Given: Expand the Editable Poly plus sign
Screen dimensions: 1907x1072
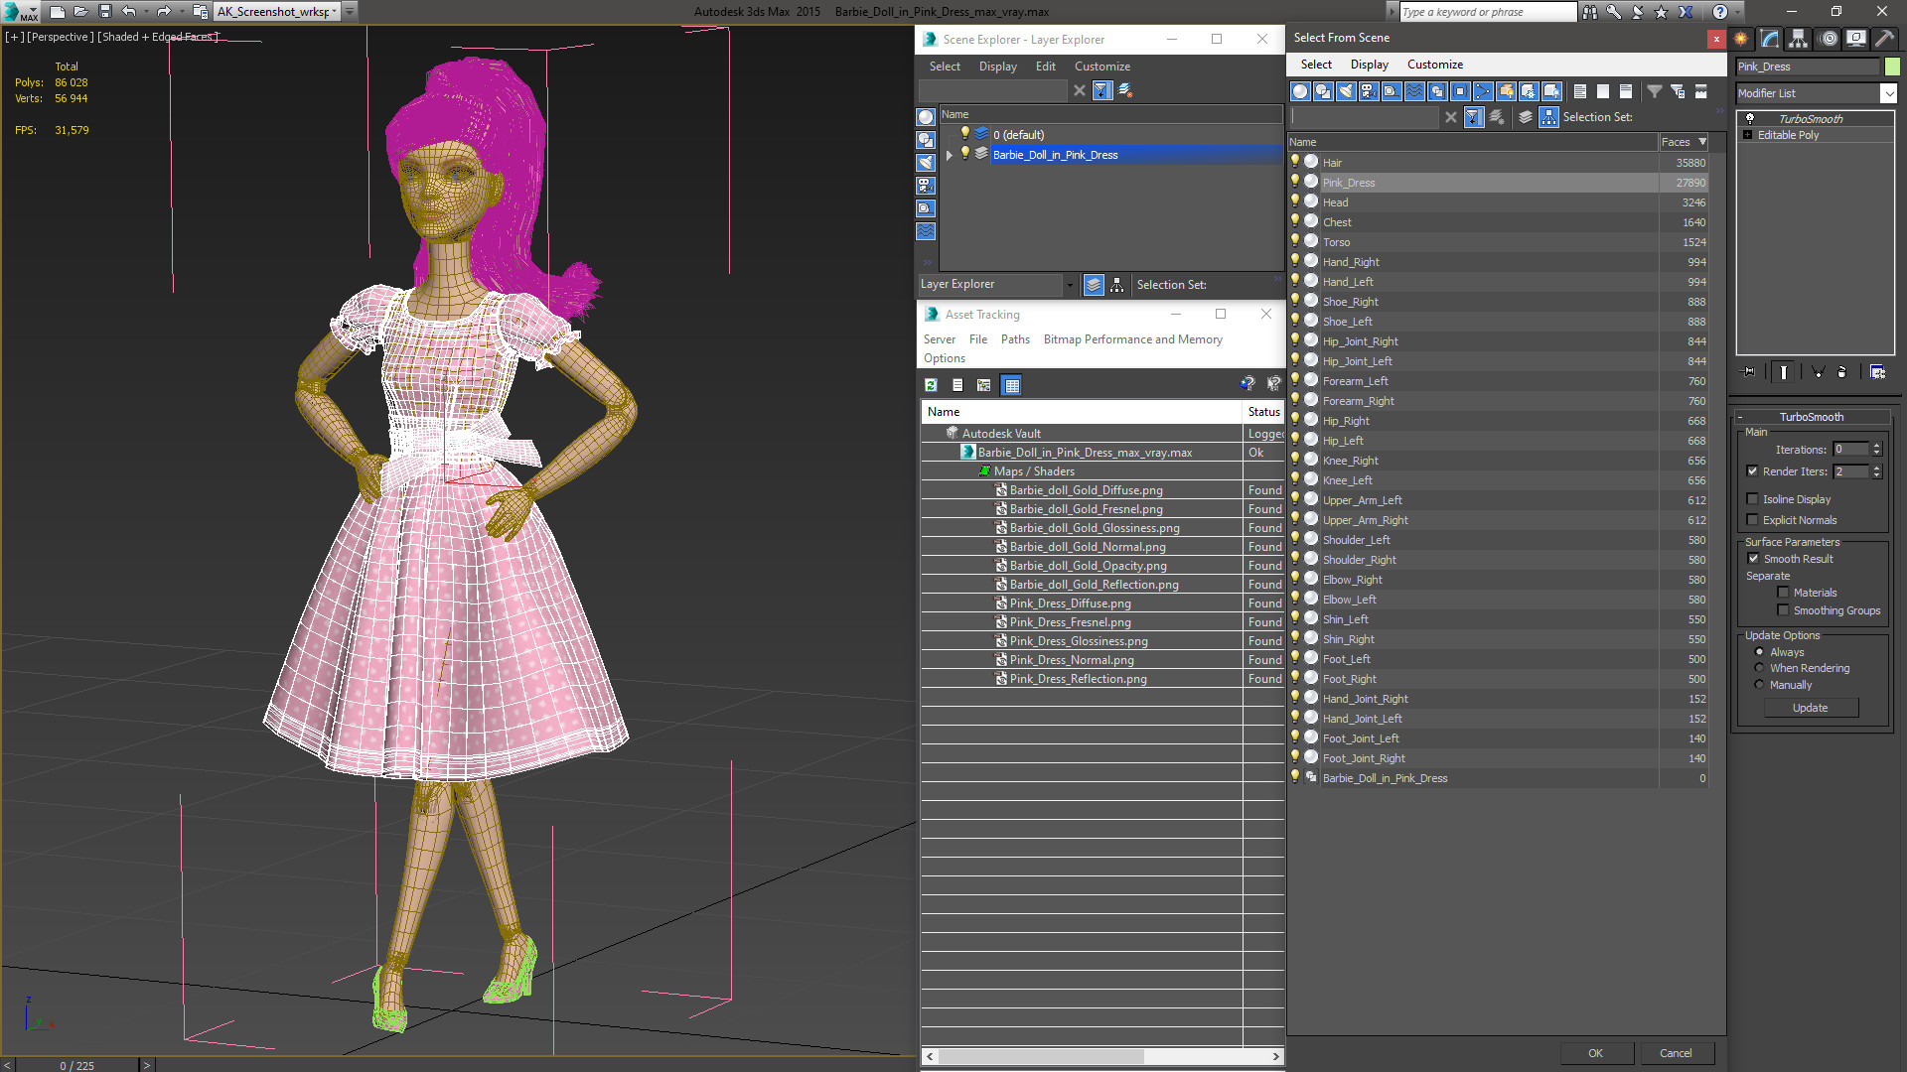Looking at the screenshot, I should coord(1747,135).
